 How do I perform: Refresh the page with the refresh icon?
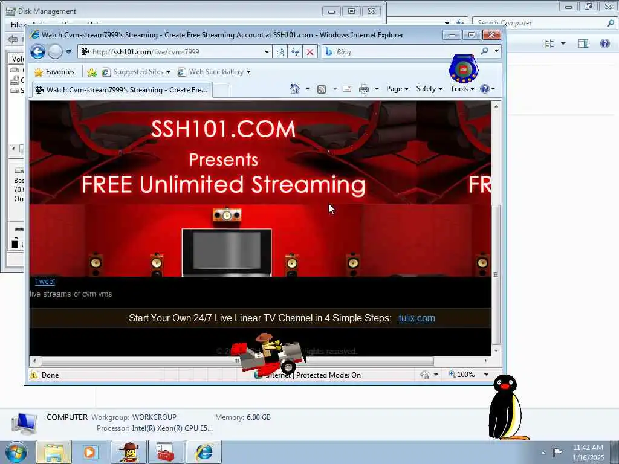[295, 52]
